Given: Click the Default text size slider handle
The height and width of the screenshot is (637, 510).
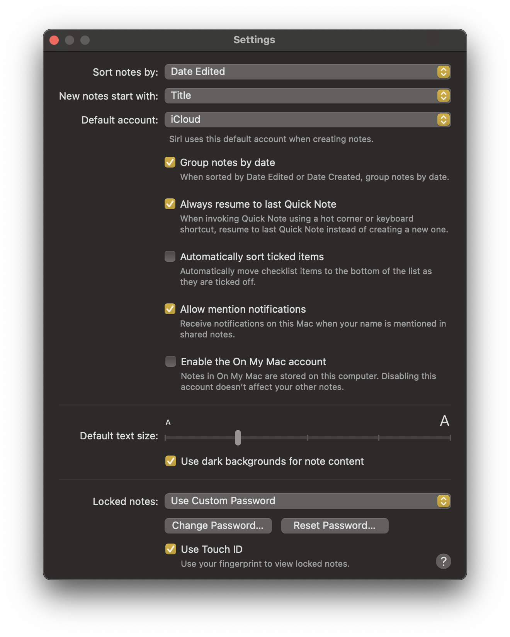Looking at the screenshot, I should click(x=238, y=438).
